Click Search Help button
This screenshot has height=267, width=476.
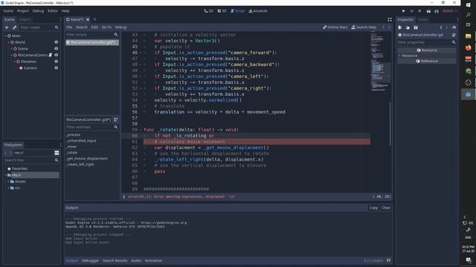pyautogui.click(x=364, y=27)
